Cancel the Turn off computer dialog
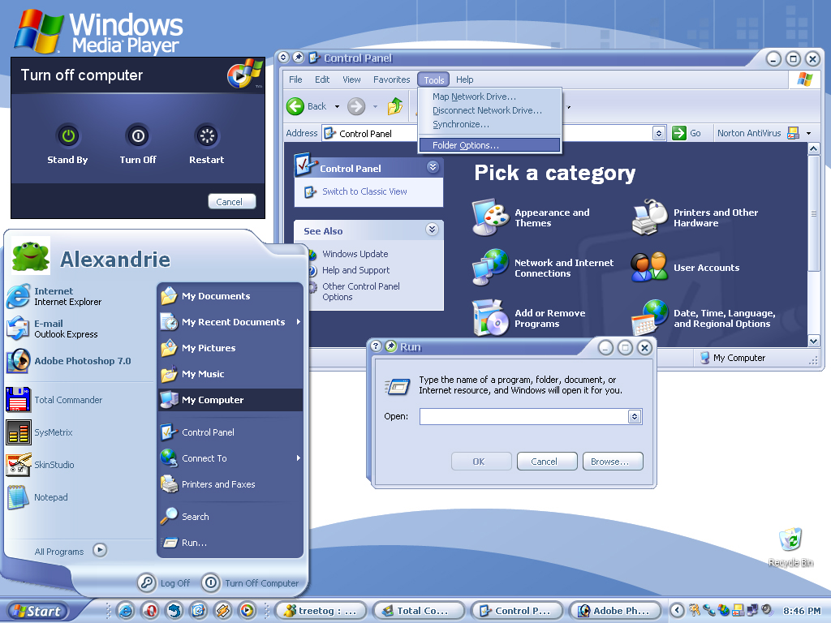The image size is (831, 623). [231, 201]
